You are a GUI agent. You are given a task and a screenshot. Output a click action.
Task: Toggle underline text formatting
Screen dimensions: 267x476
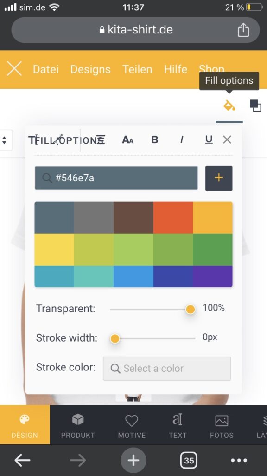[209, 139]
